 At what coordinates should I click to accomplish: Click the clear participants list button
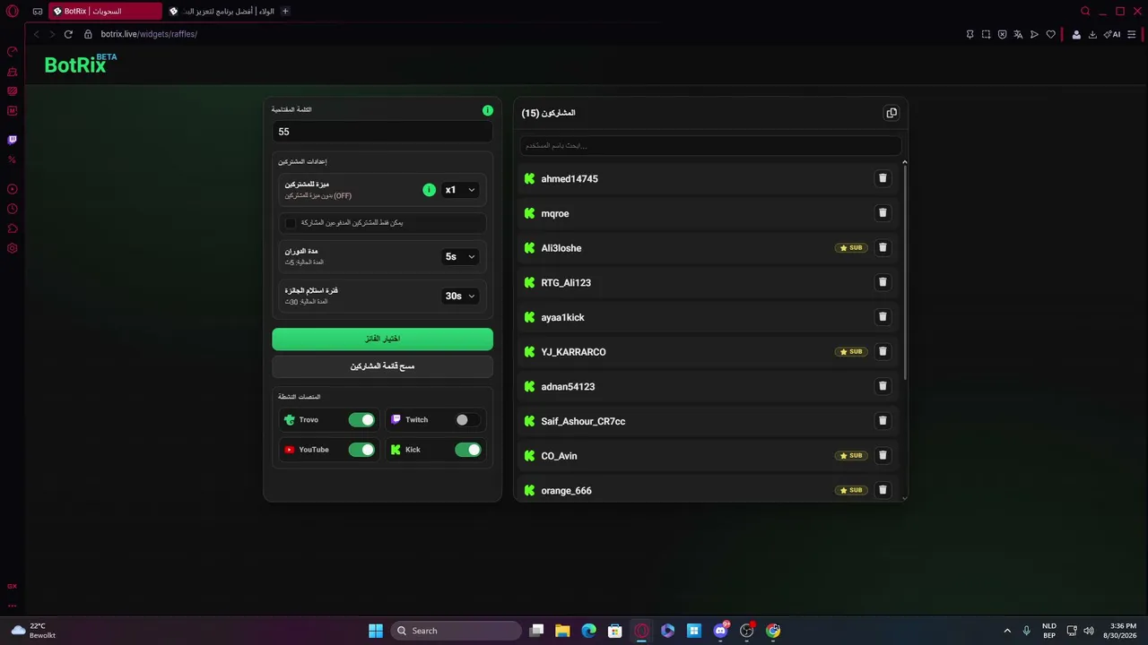[x=382, y=366]
